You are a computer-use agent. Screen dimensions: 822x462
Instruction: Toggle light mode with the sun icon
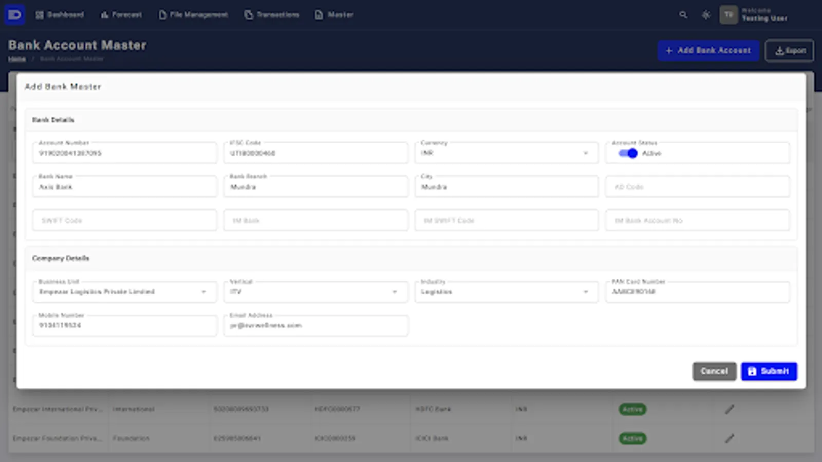(x=706, y=15)
